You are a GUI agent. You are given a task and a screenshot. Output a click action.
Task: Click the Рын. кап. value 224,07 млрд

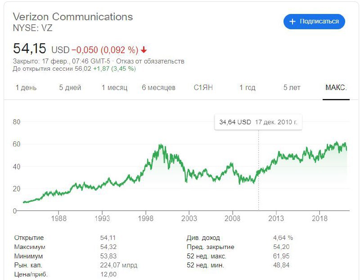(x=119, y=265)
